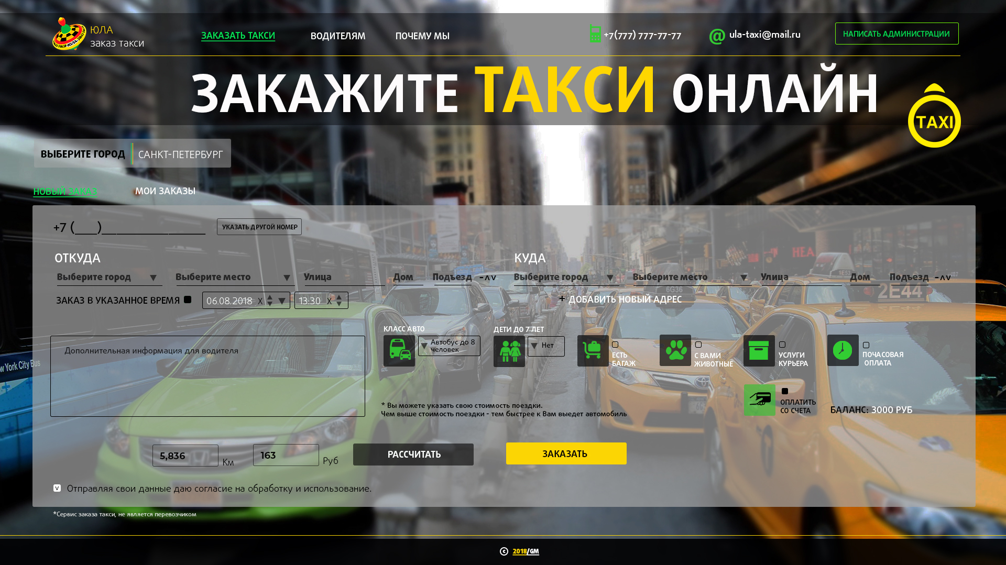Click the green phone icon in header
Image resolution: width=1006 pixels, height=565 pixels.
tap(595, 34)
